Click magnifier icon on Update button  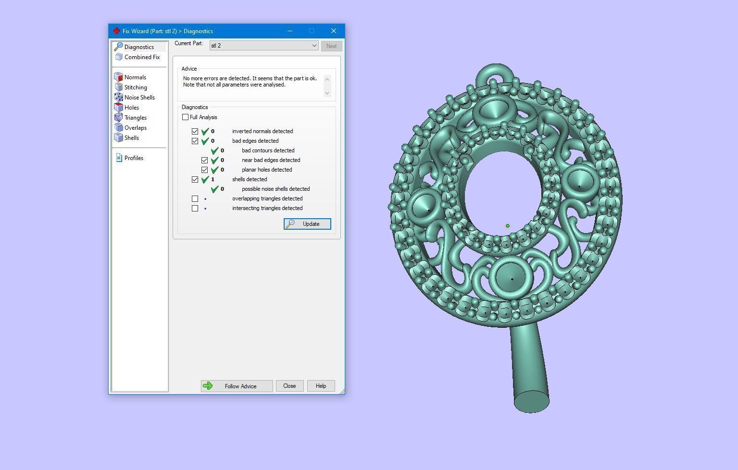pyautogui.click(x=290, y=224)
